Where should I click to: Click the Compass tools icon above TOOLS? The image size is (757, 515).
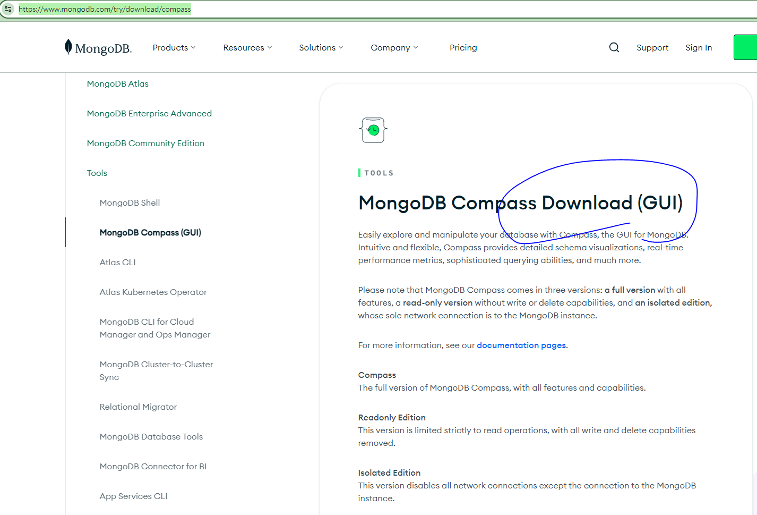[373, 130]
